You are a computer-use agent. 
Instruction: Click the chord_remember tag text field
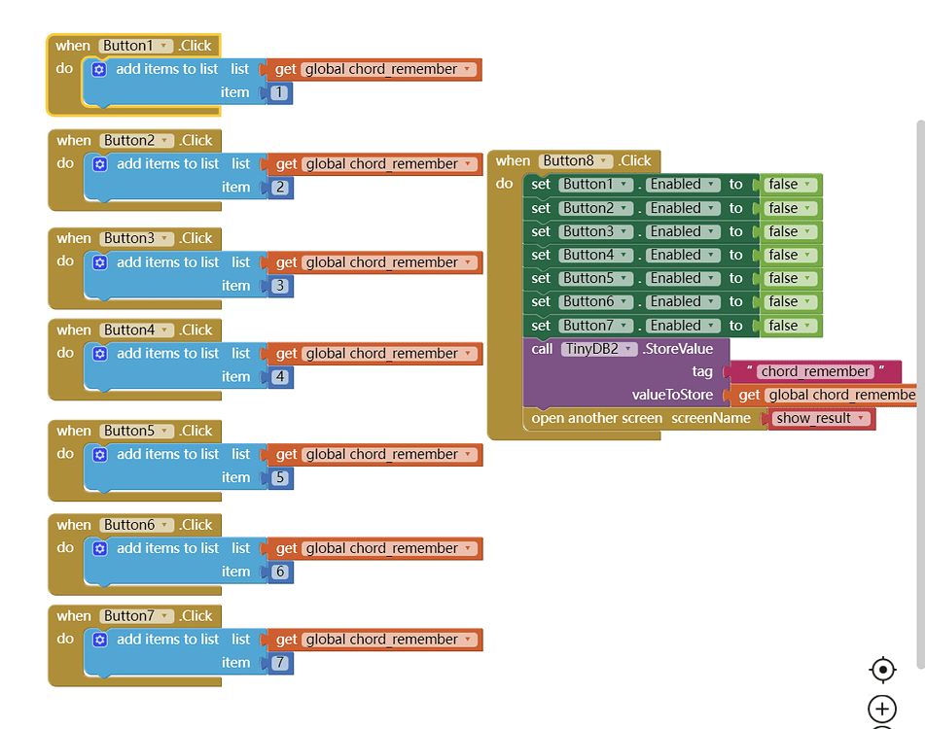[x=815, y=372]
